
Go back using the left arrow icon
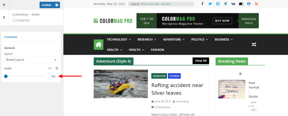(x=4, y=17)
